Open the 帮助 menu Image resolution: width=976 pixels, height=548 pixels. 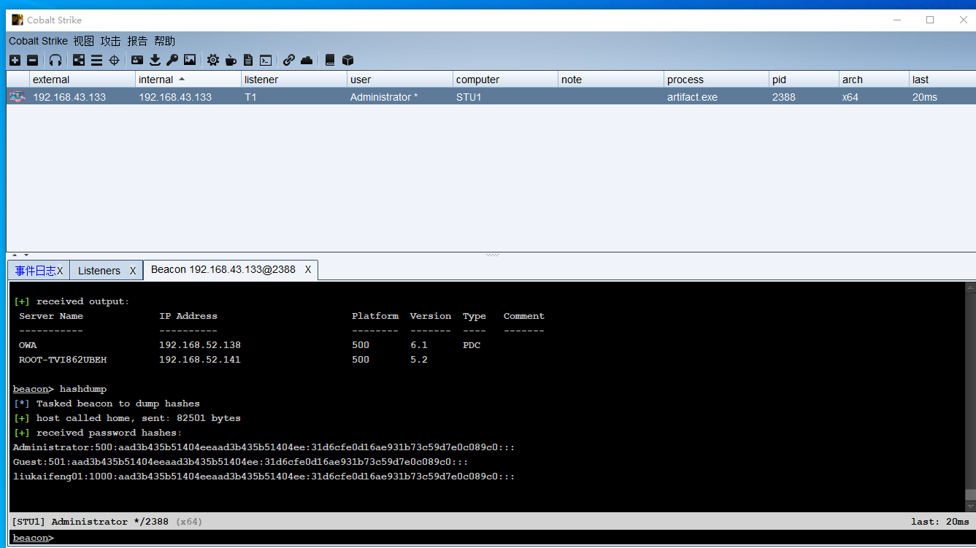(164, 41)
